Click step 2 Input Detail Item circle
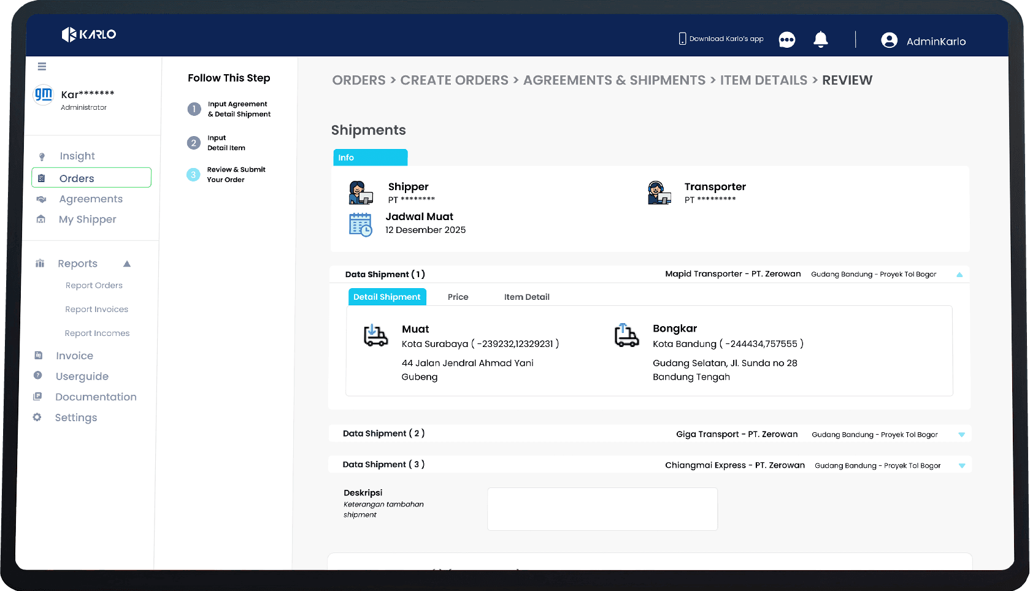 (x=194, y=143)
